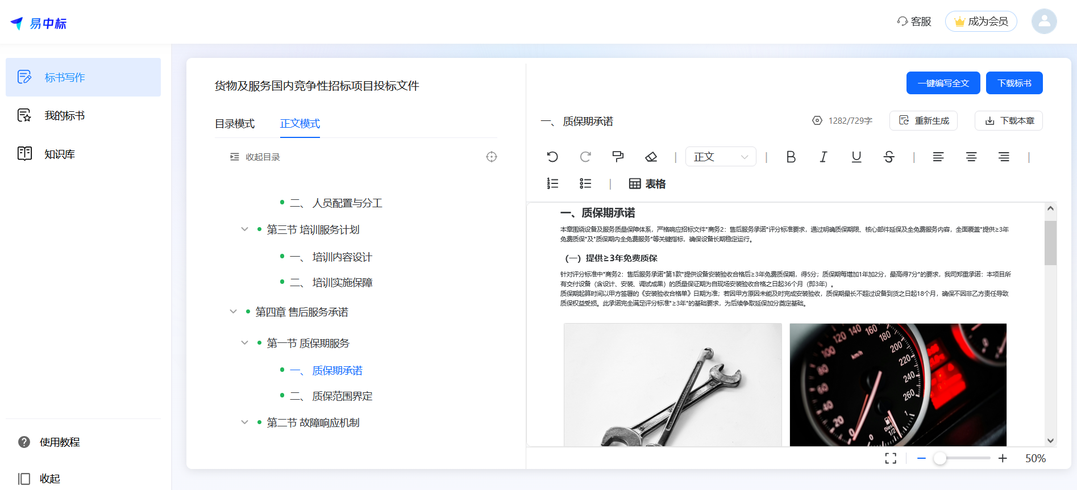Switch to 正文模式 tab
The height and width of the screenshot is (490, 1077).
[300, 124]
